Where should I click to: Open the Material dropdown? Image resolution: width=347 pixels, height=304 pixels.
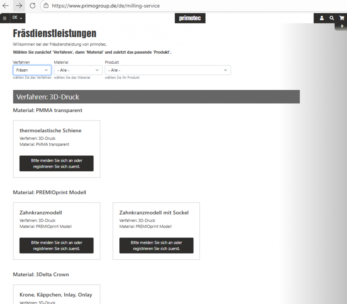78,70
